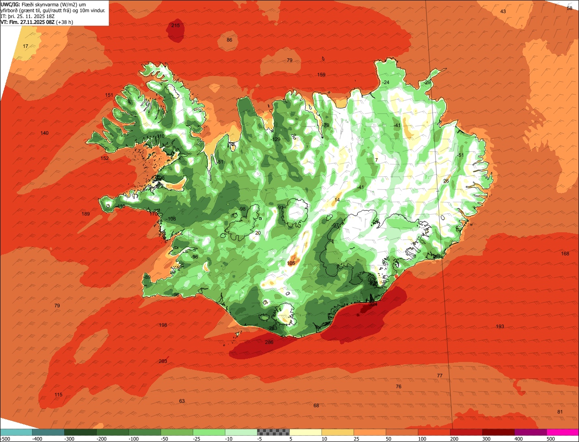Select the map value 152
579x442 pixels.
[105, 158]
